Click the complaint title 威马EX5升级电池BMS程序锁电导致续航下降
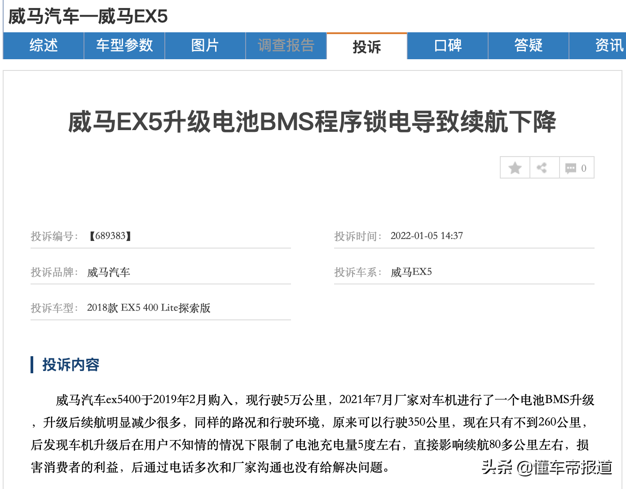Viewport: 626px width, 489px height. point(312,122)
